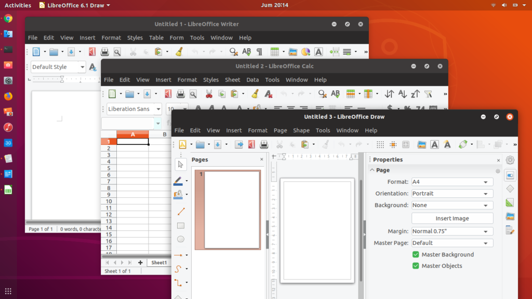The width and height of the screenshot is (532, 299).
Task: Click the Insert Image icon in Draw's toolbar
Action: pos(422,144)
